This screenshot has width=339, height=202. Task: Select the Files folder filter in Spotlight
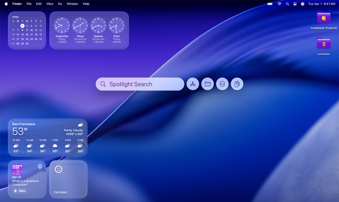coord(207,84)
